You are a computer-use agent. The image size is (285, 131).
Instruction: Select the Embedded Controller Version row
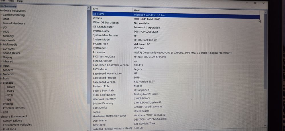[x=176, y=65]
